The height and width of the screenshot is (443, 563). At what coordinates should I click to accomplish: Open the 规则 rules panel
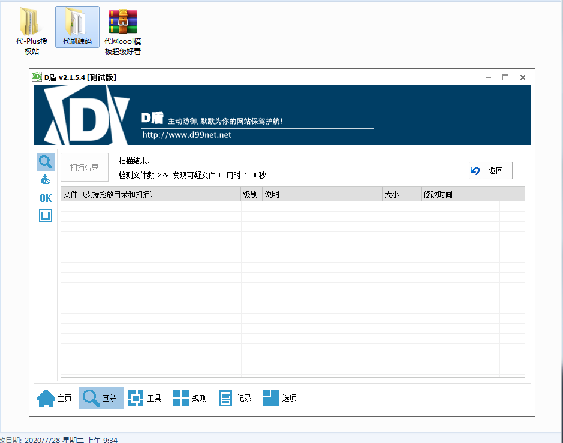click(x=189, y=397)
